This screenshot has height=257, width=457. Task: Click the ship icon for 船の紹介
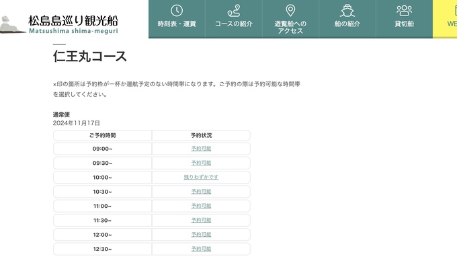pyautogui.click(x=347, y=11)
